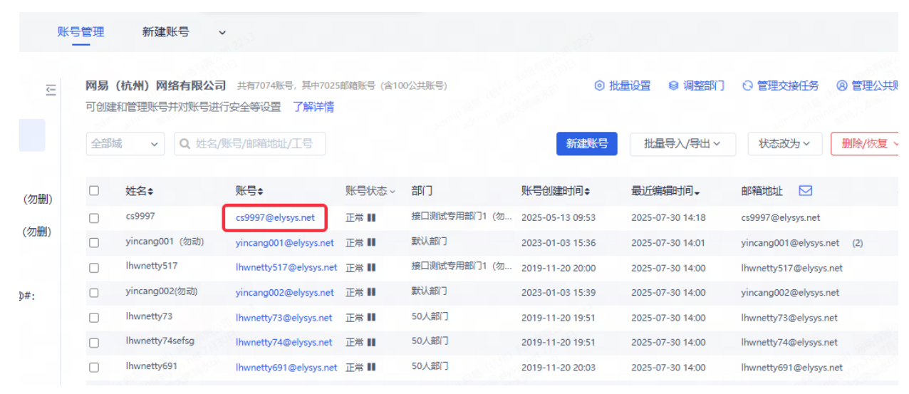Screen dimensions: 909x394
Task: Sort by 账号创建时间 column
Action: coord(556,191)
